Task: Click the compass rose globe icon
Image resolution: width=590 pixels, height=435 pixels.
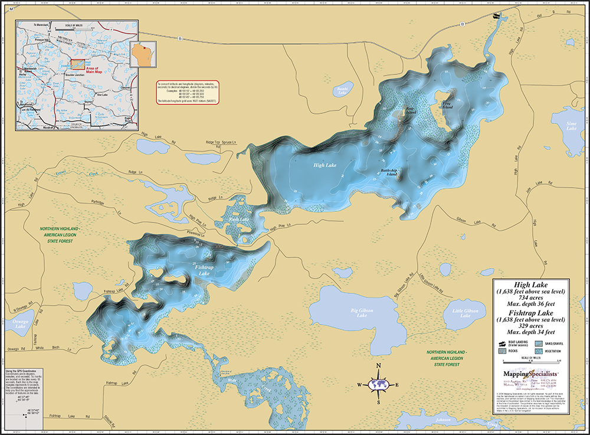Action: [378, 384]
